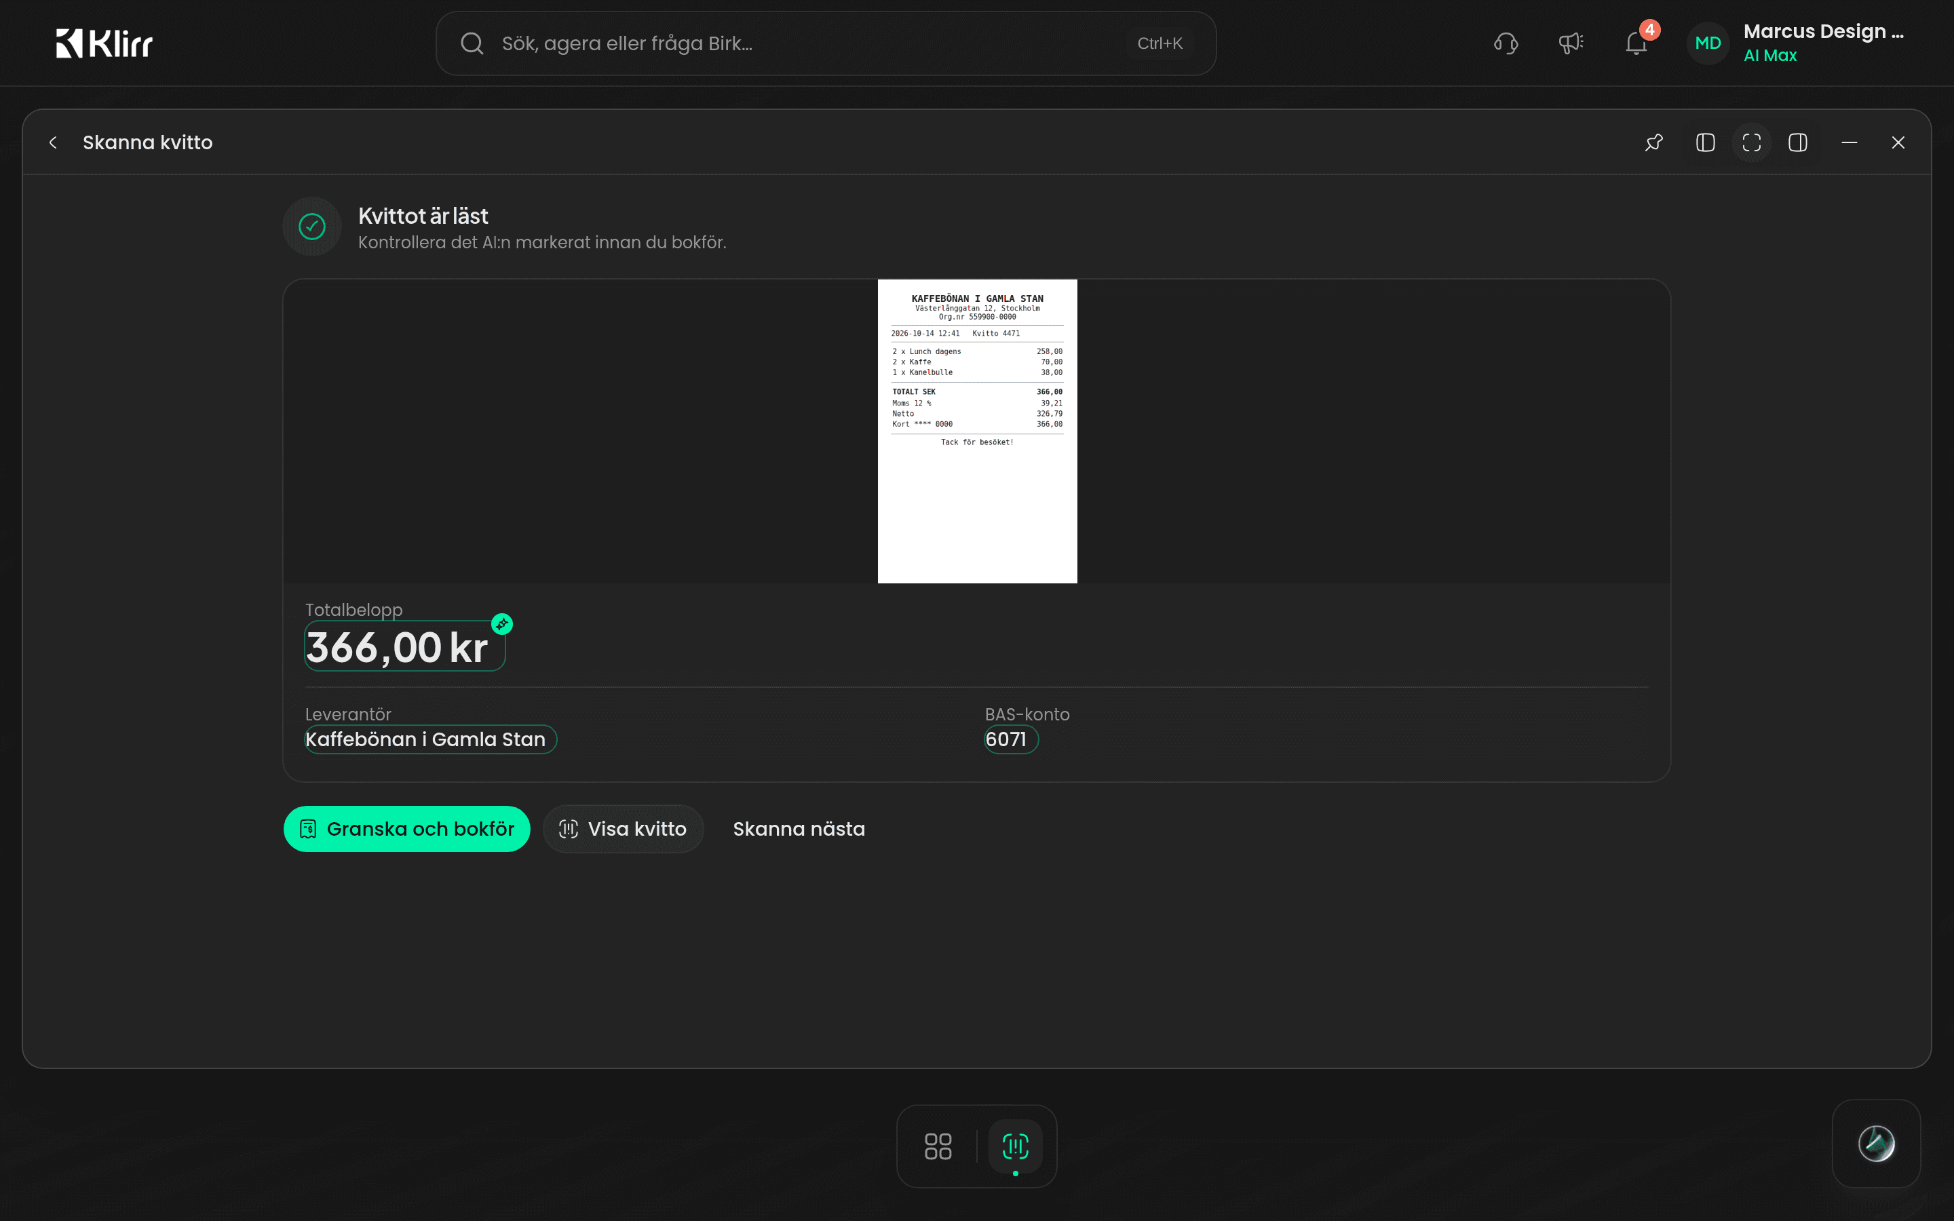Pin the Skanna kvitto panel
Viewport: 1954px width, 1221px height.
[x=1653, y=143]
